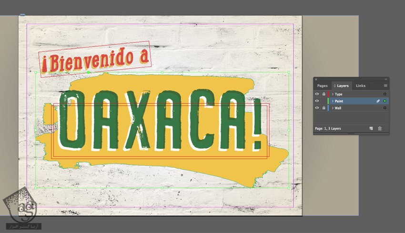Click the pen icon on Paint layer
Image resolution: width=405 pixels, height=233 pixels.
point(378,101)
